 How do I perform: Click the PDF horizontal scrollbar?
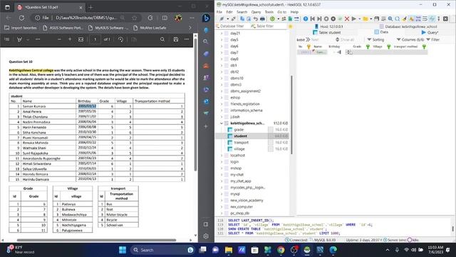point(96,240)
